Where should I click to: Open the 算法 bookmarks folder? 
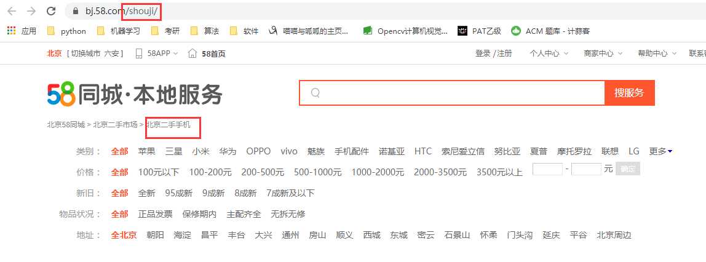[204, 31]
